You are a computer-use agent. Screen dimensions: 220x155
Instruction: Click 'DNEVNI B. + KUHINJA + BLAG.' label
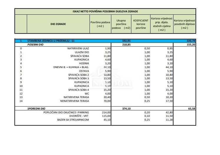coord(71,67)
